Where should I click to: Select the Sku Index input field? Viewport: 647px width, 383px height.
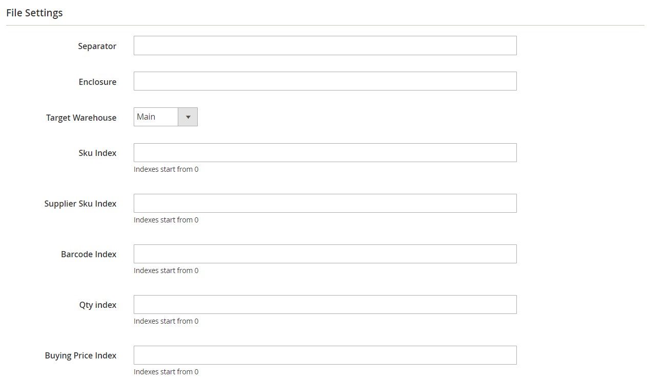point(325,152)
